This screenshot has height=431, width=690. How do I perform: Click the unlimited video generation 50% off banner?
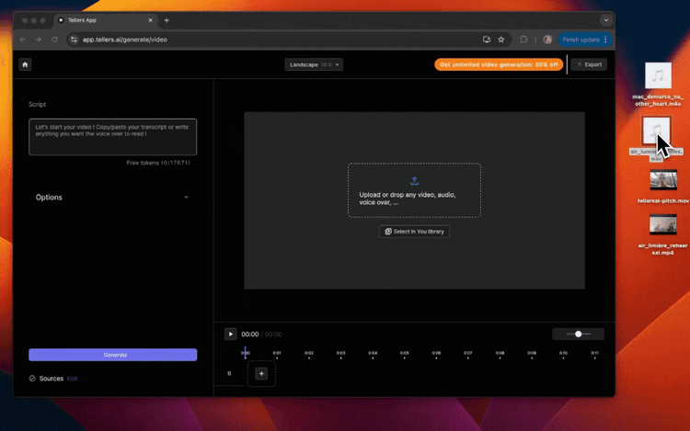pos(499,64)
